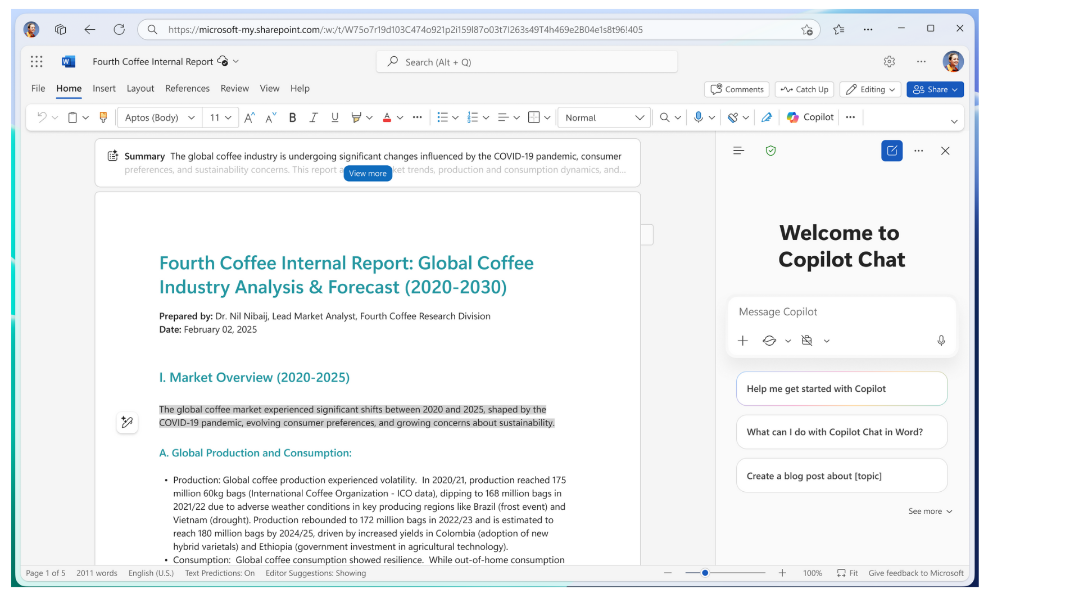Open the font name dropdown Aptos (Body)
The height and width of the screenshot is (607, 1079).
point(160,117)
